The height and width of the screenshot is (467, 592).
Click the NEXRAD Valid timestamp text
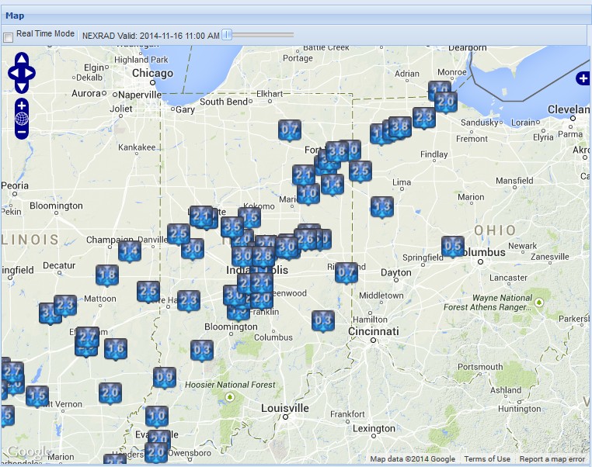[x=151, y=36]
